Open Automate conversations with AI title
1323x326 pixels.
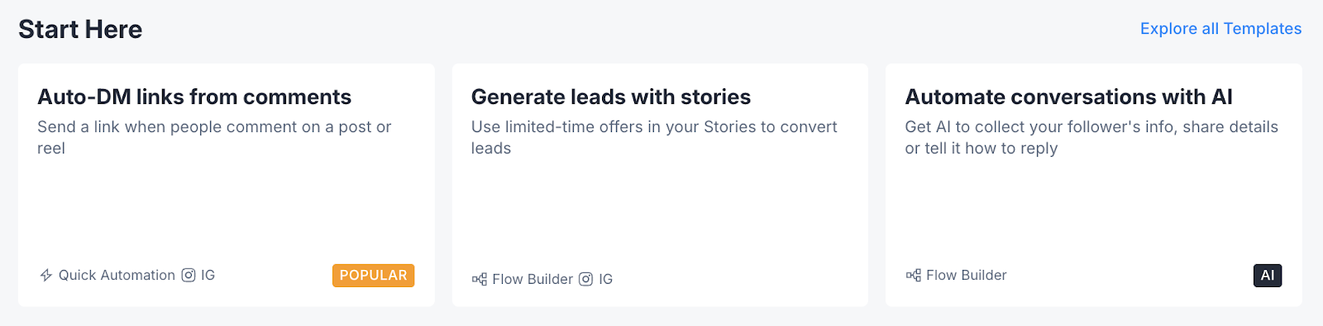1068,97
